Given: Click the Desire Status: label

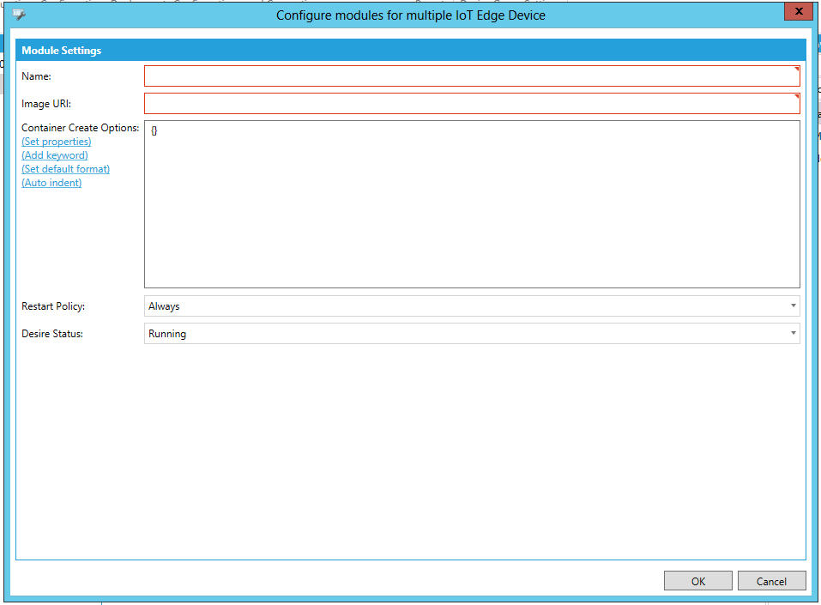Looking at the screenshot, I should click(x=52, y=334).
